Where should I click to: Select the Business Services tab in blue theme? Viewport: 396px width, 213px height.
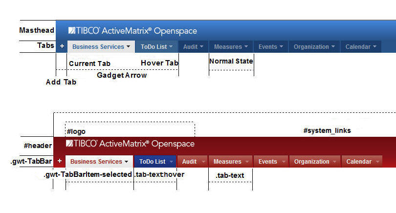pyautogui.click(x=101, y=47)
